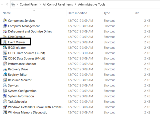Click the 2 KB size of Task Scheduler row
The width and height of the screenshot is (160, 125).
coord(147,101)
